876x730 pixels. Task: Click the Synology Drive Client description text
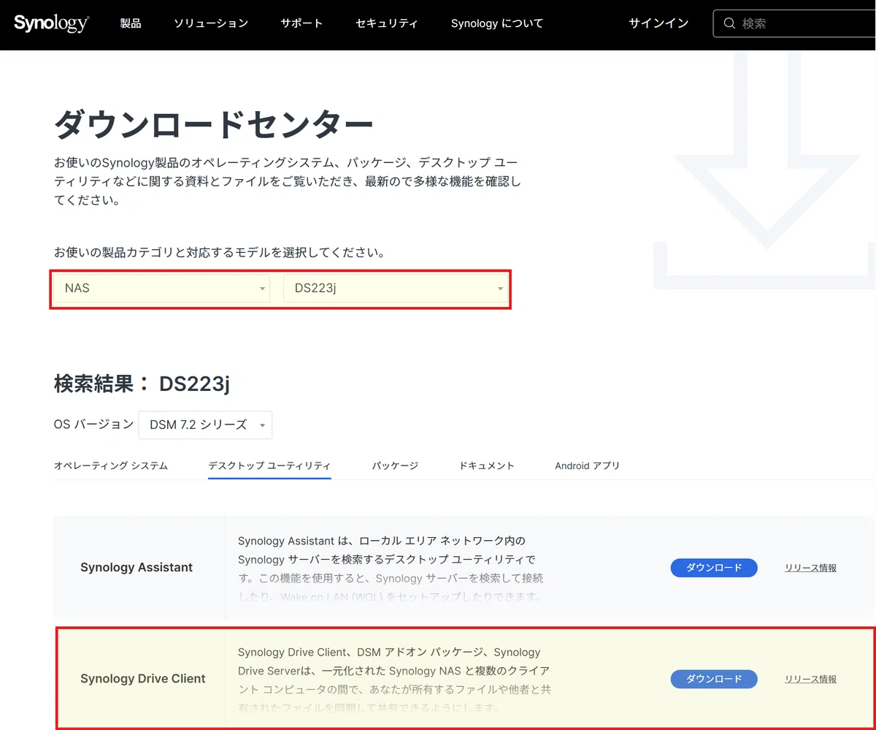[394, 680]
